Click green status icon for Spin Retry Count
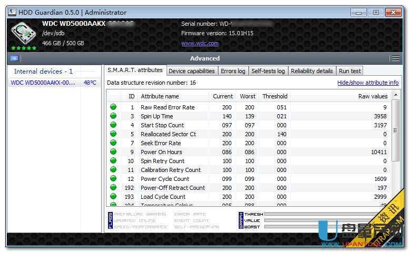Screen dimensions: 410x253 [113, 161]
